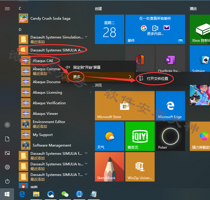Click the Power button in sidebar
The width and height of the screenshot is (210, 200).
pos(7,181)
